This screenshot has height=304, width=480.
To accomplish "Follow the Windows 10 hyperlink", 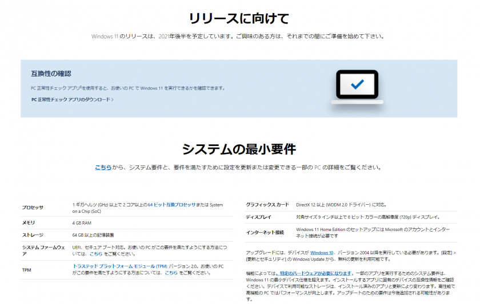I will [x=322, y=253].
